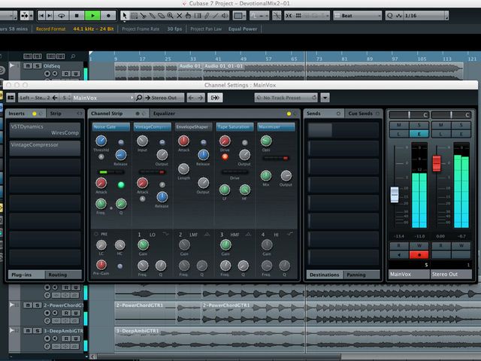Viewport: 481px width, 361px height.
Task: Open Left - Stereo input routing dropdown
Action: (38, 98)
